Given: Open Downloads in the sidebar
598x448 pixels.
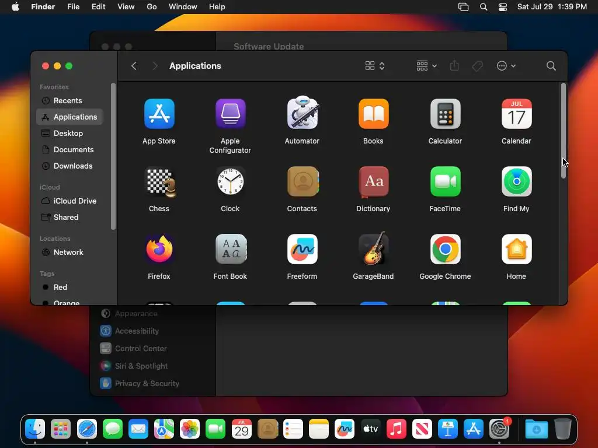Looking at the screenshot, I should (x=70, y=166).
